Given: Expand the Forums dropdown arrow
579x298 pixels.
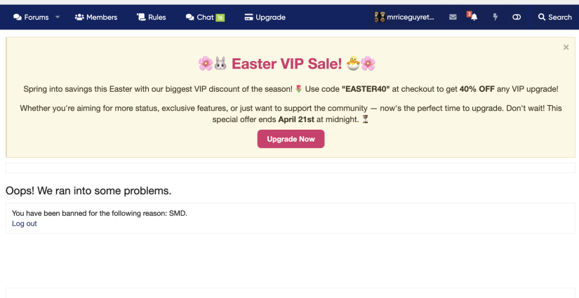Looking at the screenshot, I should (x=58, y=17).
